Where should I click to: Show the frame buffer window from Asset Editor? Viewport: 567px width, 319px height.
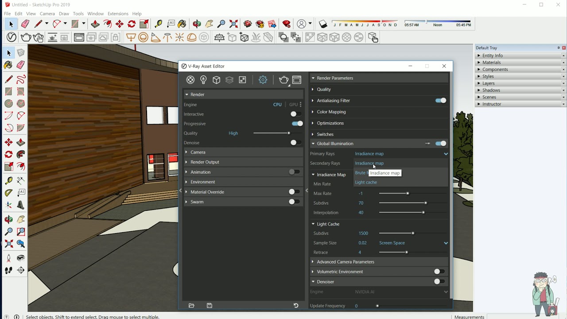[297, 80]
